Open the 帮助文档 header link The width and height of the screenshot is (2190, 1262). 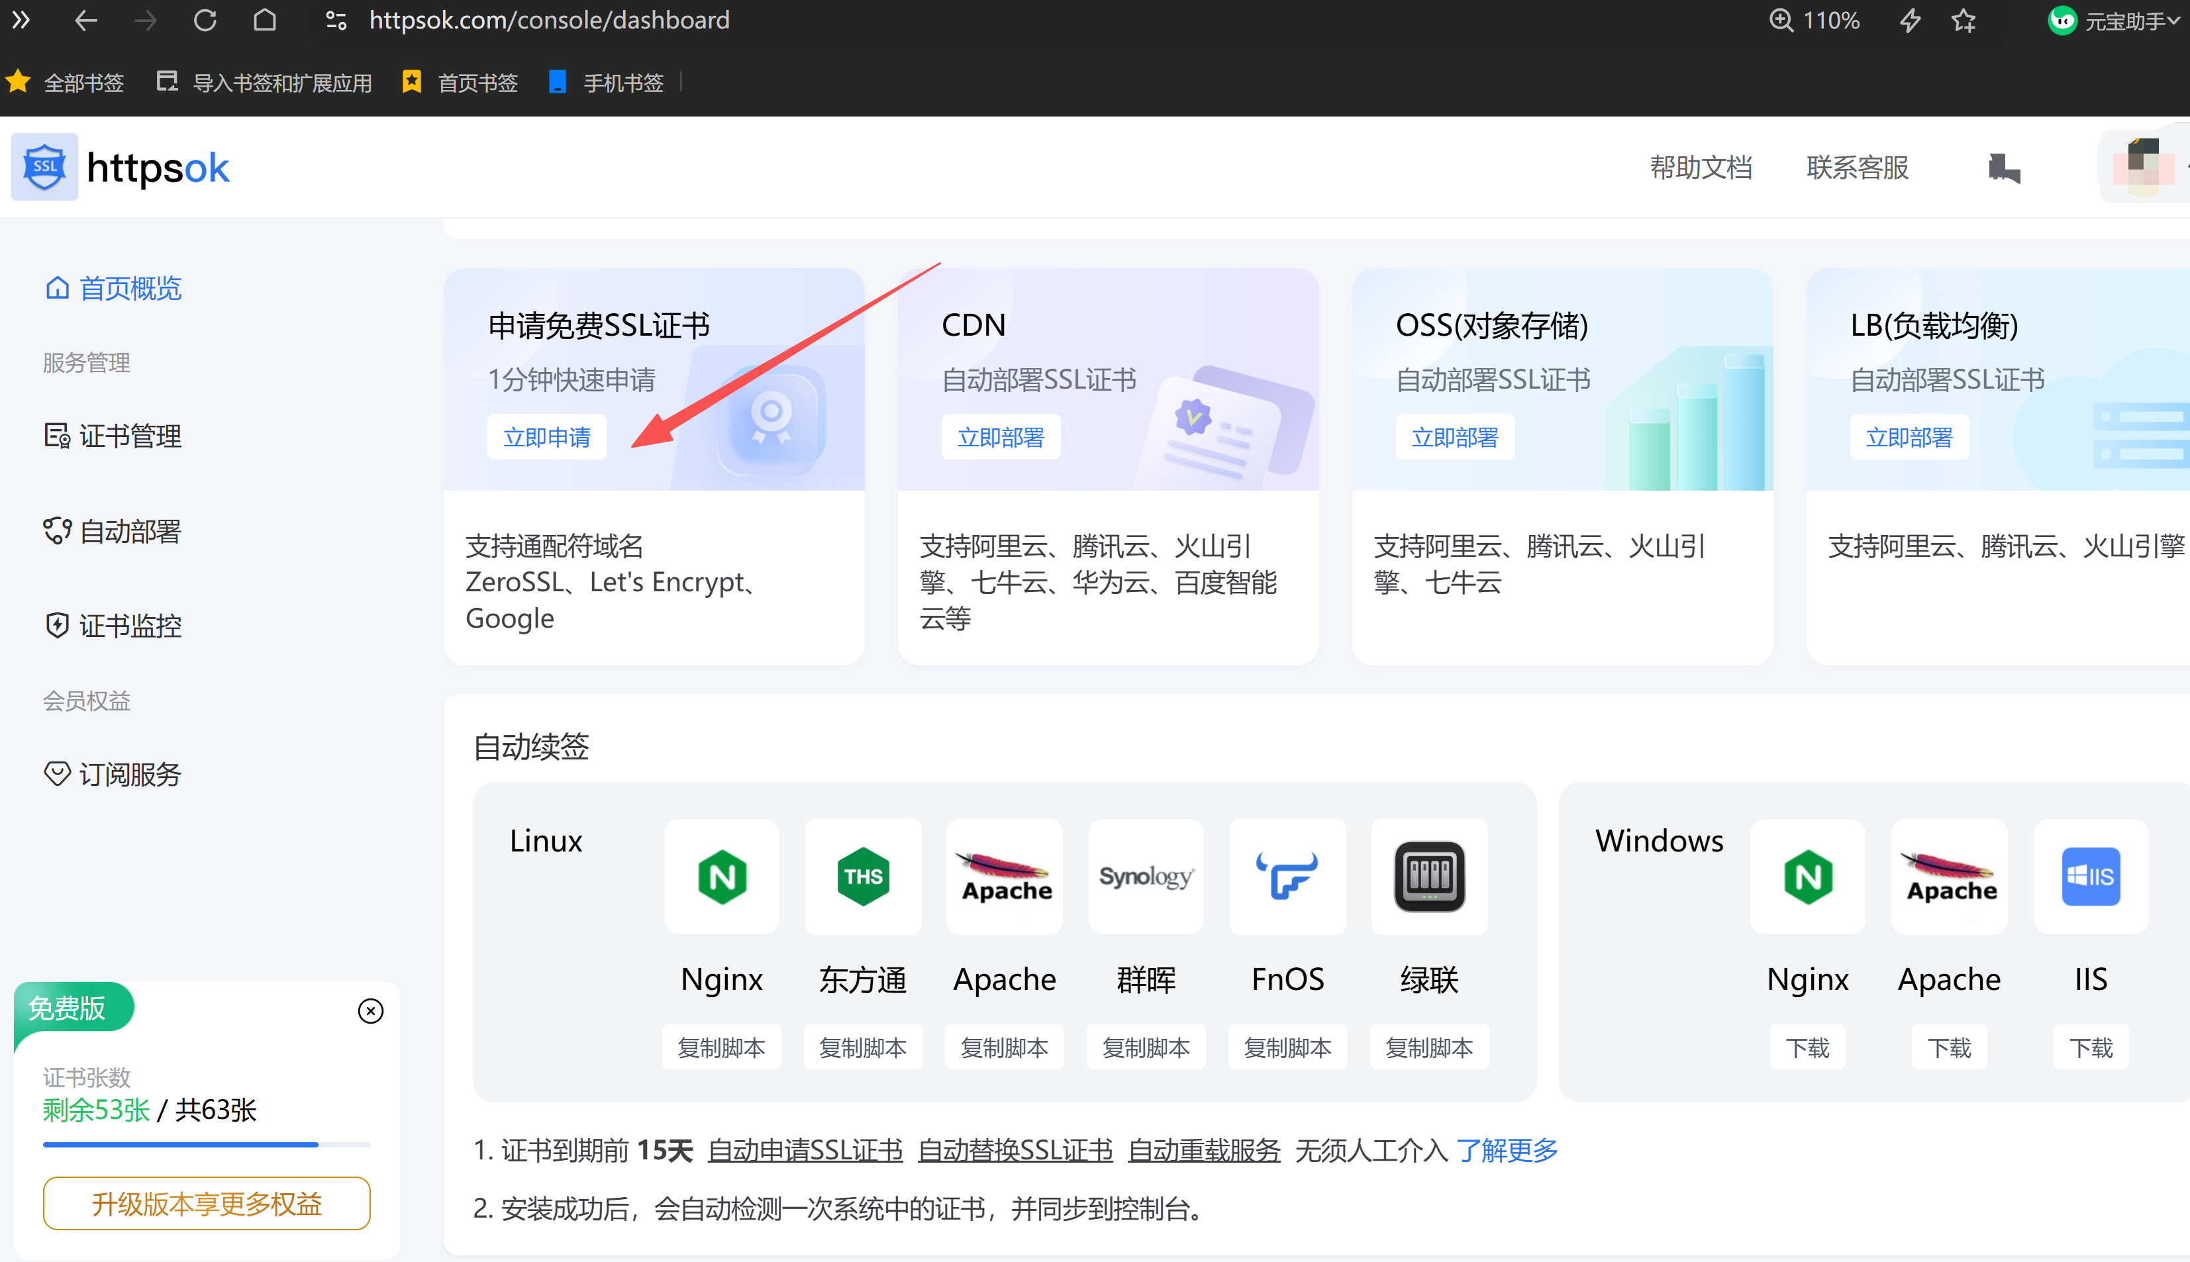1701,168
